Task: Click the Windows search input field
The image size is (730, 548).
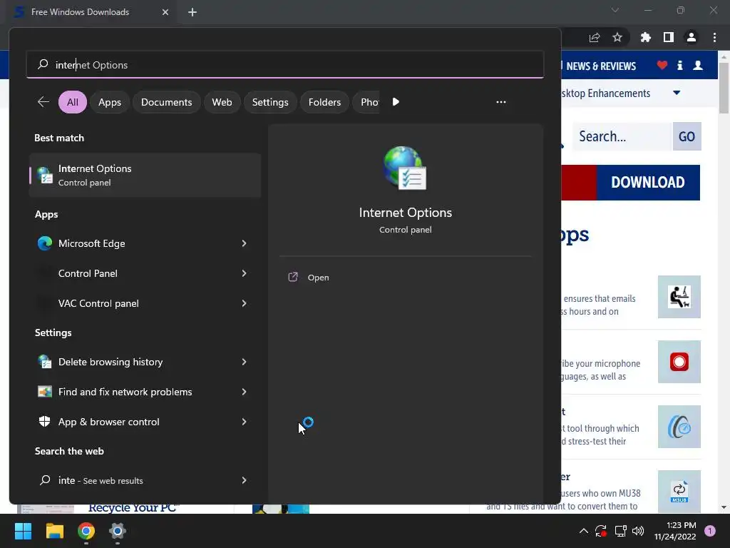Action: click(x=285, y=65)
